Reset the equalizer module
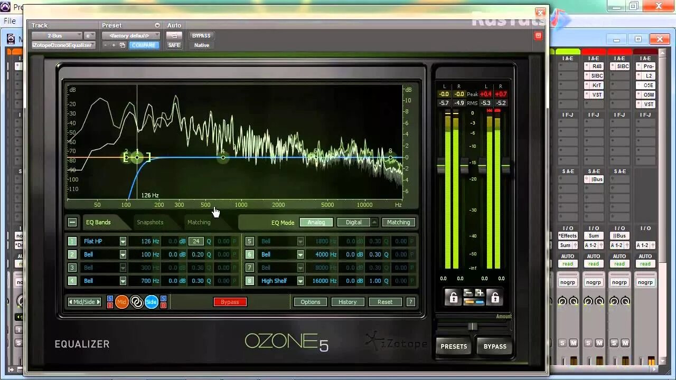676x380 pixels. [x=385, y=302]
